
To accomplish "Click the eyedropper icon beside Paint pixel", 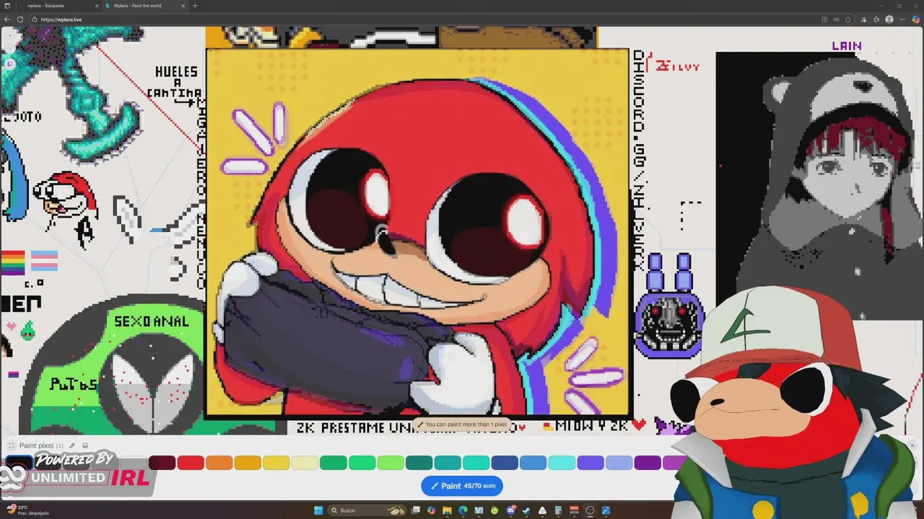I will (71, 445).
